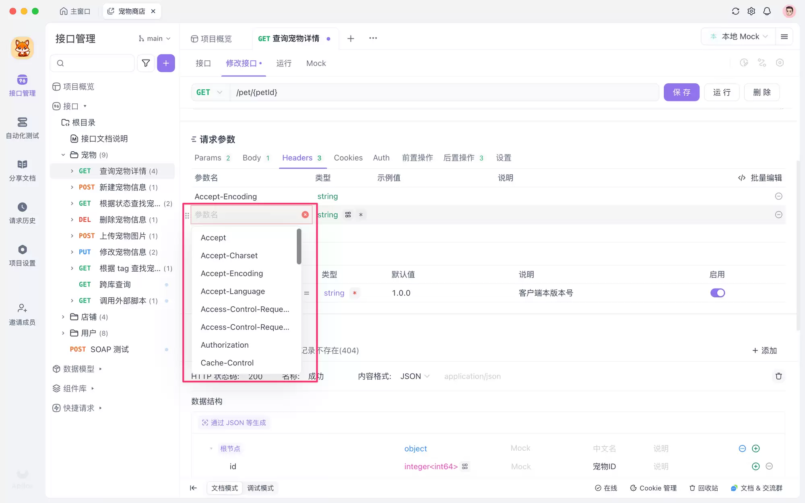Switch to 文档模式
This screenshot has width=805, height=503.
[225, 488]
